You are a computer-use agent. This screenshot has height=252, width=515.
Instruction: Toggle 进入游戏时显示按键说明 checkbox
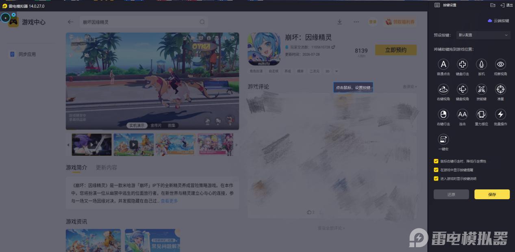pyautogui.click(x=436, y=178)
